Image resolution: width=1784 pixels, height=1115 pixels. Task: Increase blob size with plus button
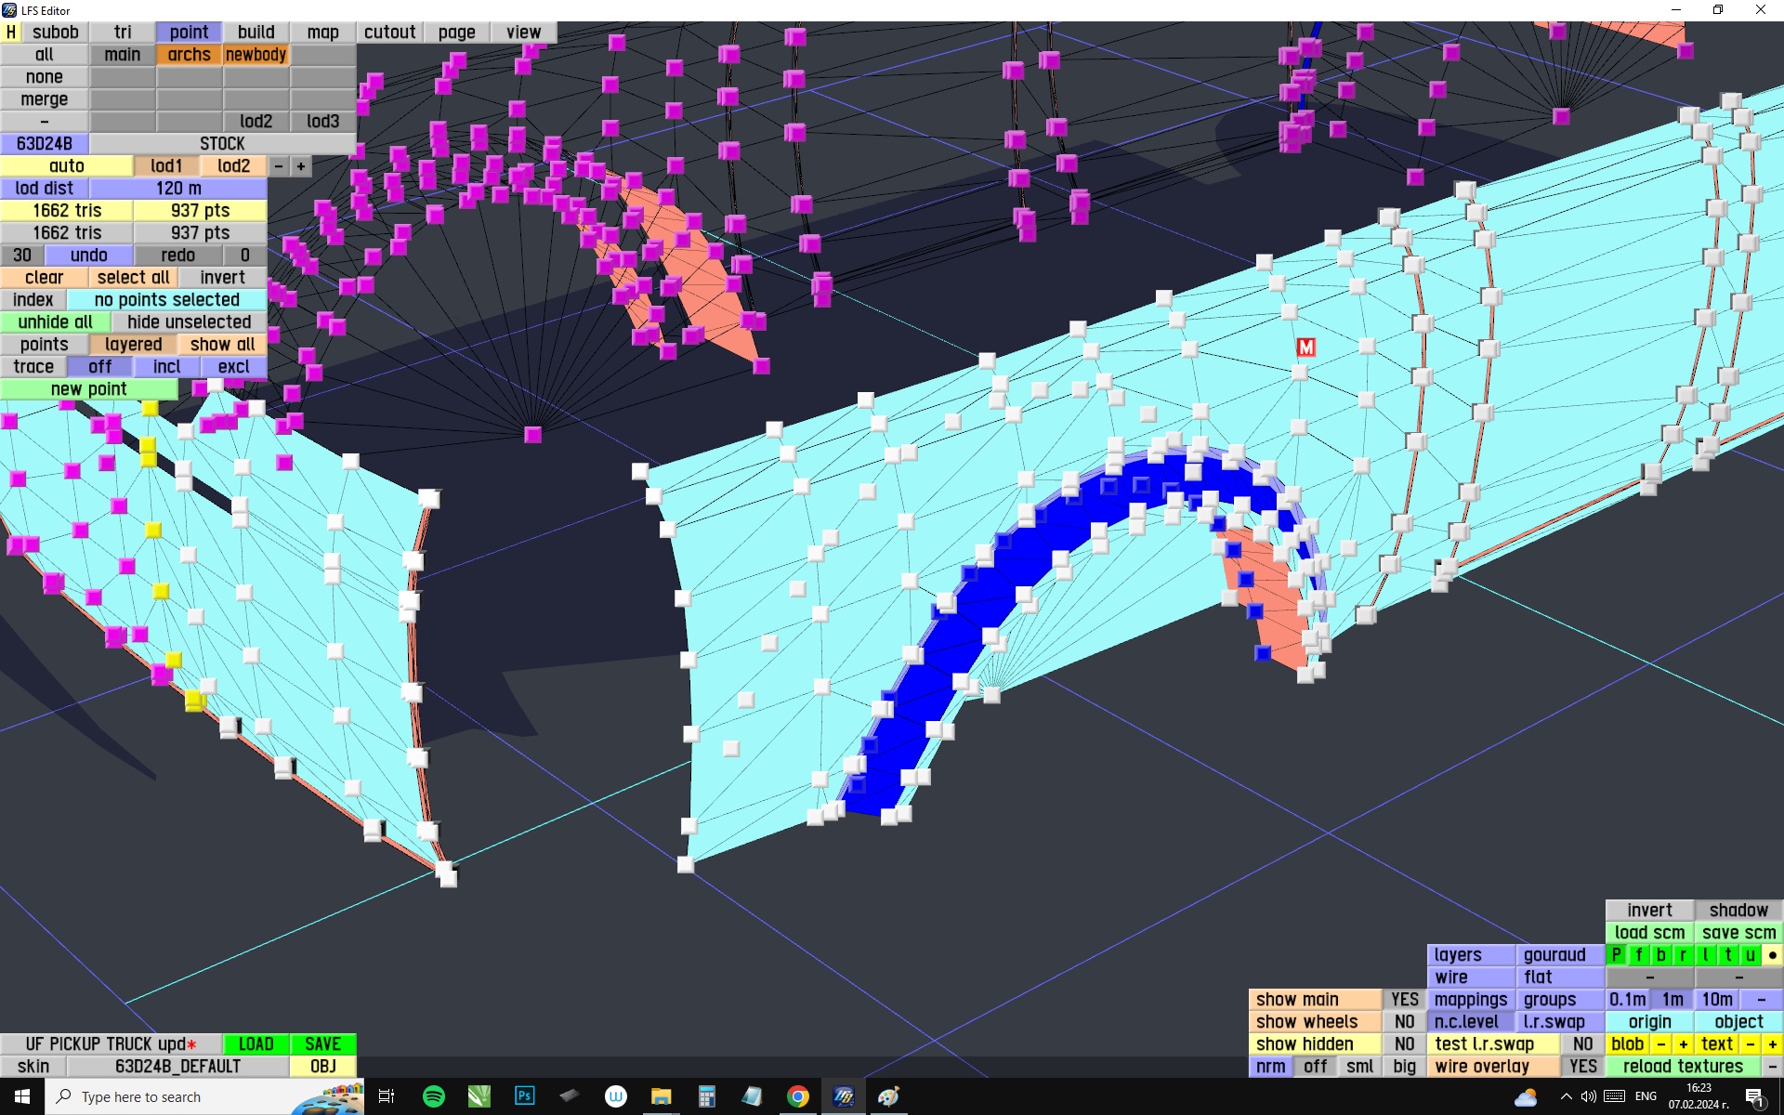[1683, 1044]
